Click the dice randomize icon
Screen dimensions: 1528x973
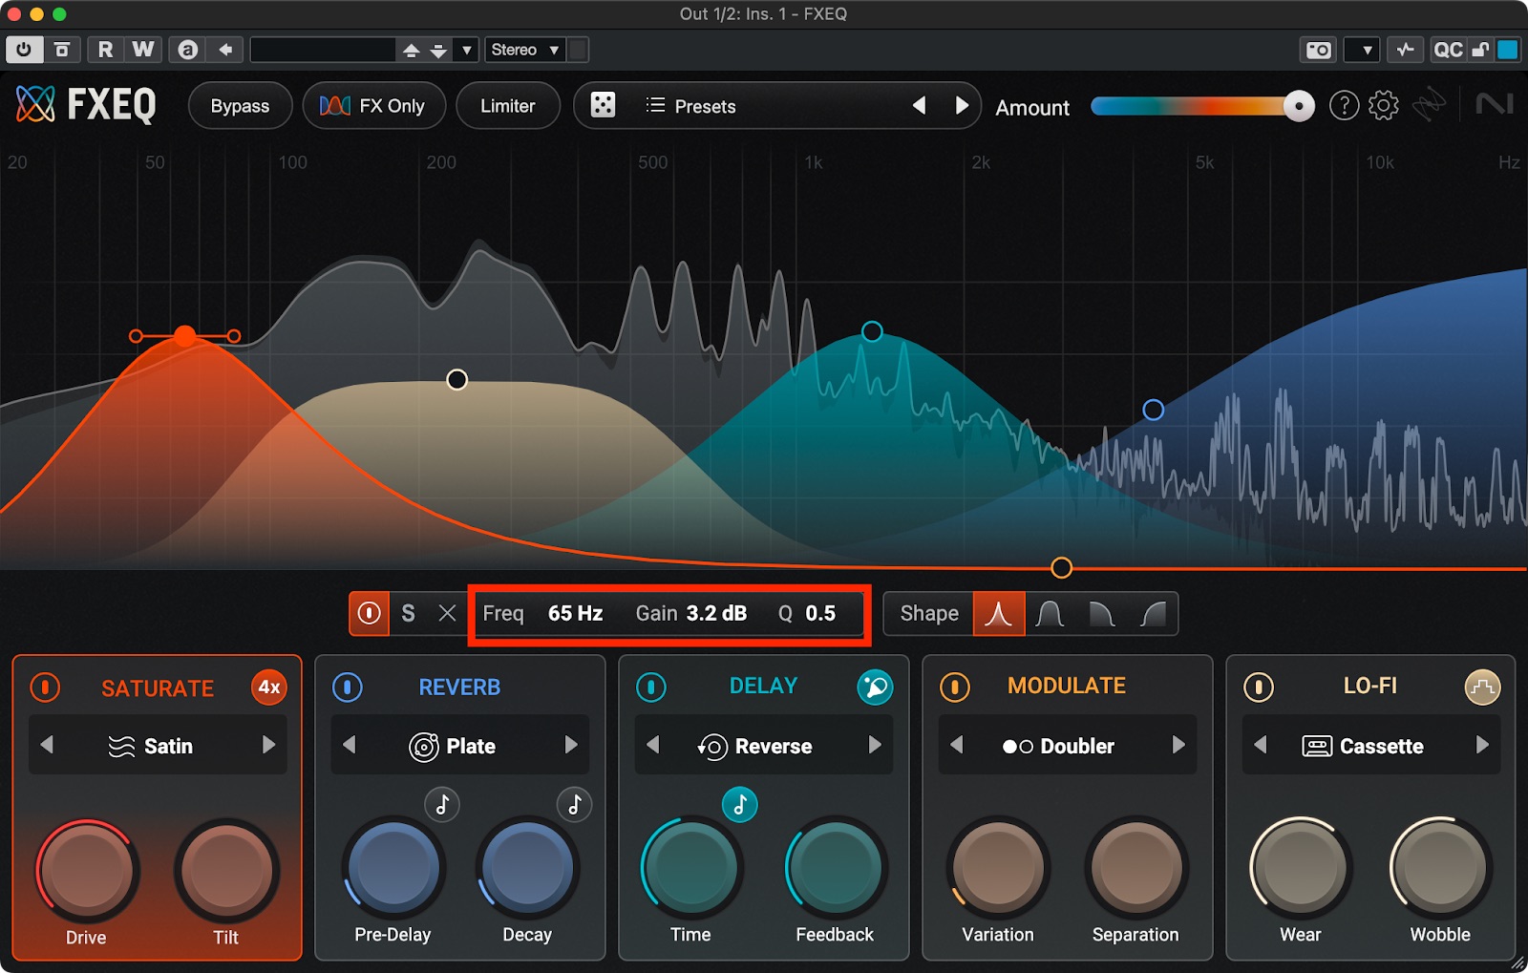[603, 105]
